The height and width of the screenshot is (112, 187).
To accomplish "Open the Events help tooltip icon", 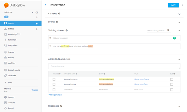I will click(x=57, y=22).
